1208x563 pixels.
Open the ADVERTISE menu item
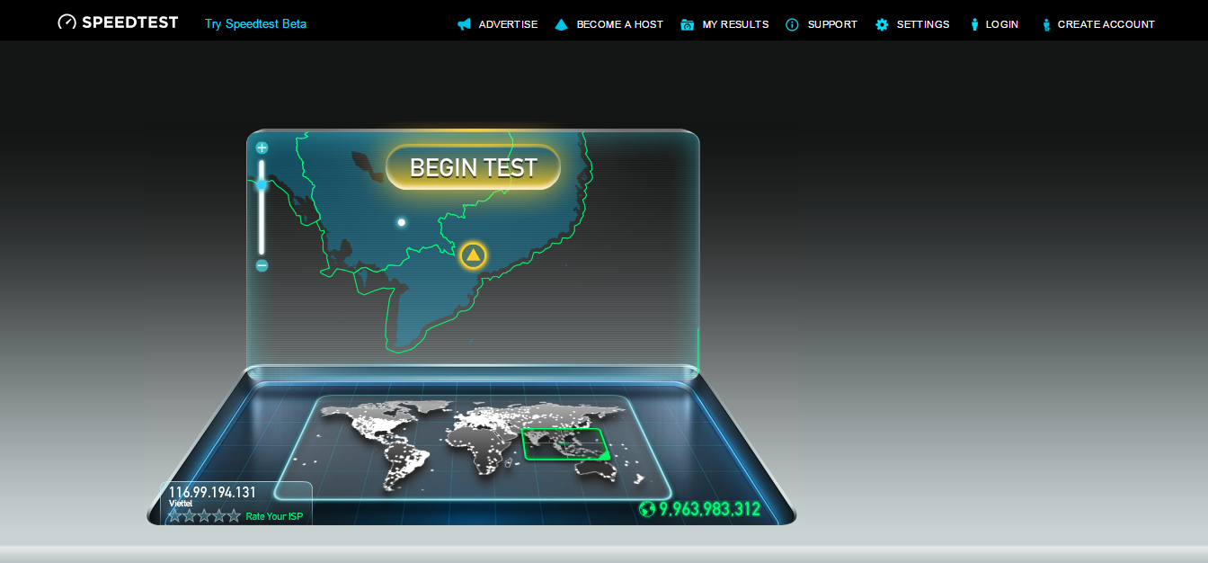508,24
